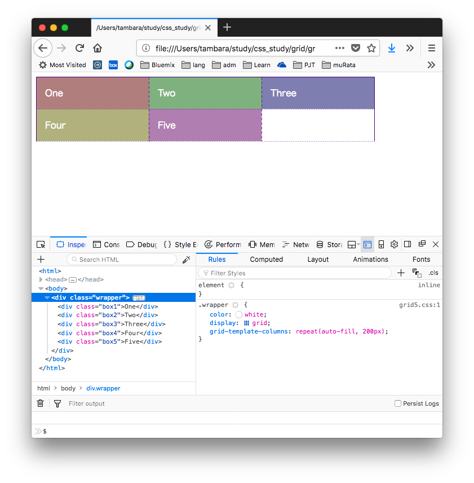Activate the element picker tool
Viewport: 474px width, 483px height.
(41, 244)
